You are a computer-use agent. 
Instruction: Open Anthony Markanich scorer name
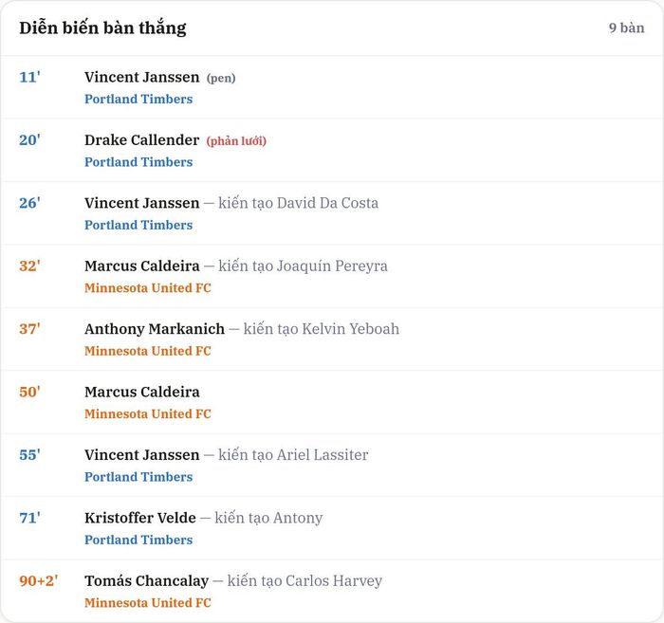155,329
